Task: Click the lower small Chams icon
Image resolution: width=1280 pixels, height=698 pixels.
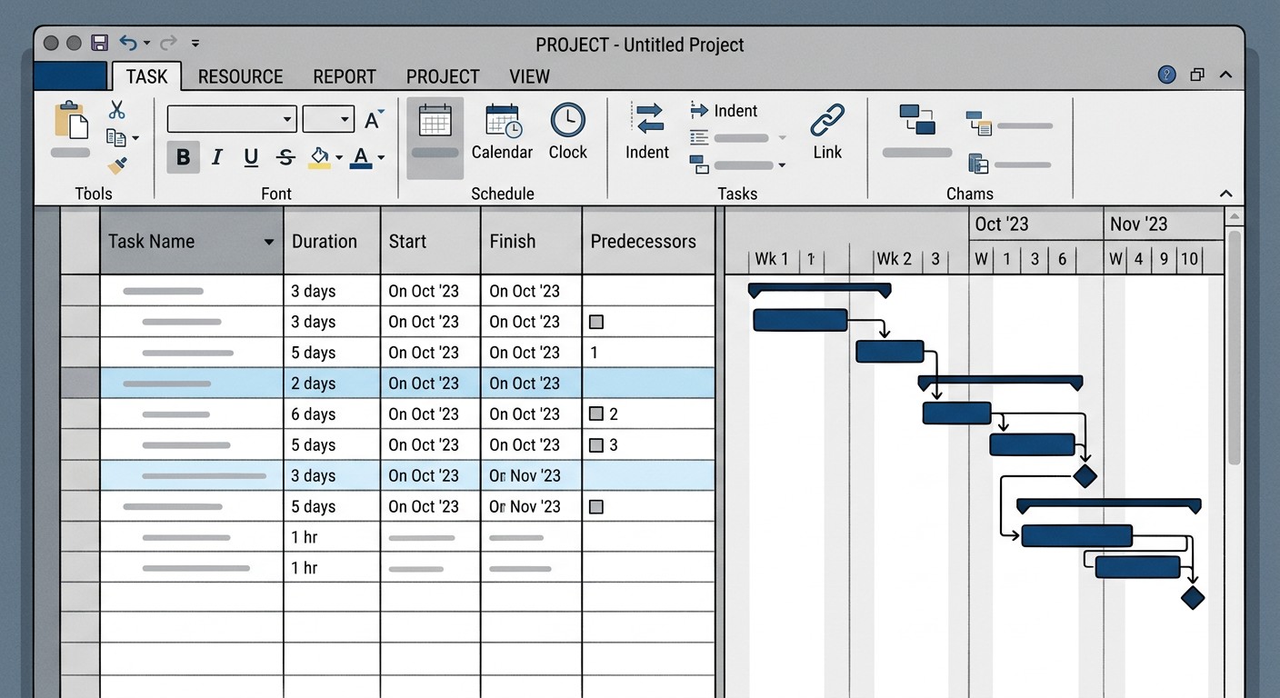Action: (x=978, y=164)
